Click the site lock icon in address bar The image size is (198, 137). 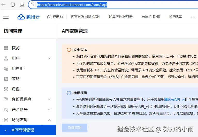(32, 5)
